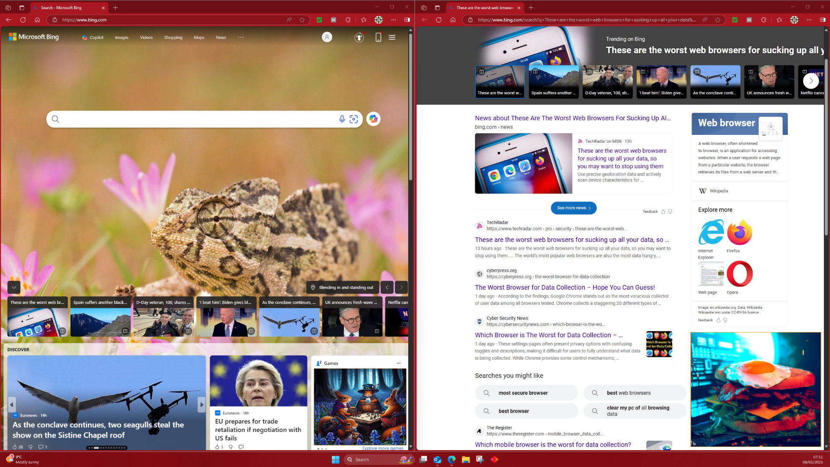This screenshot has height=467, width=830.
Task: Expand more Bing navigation options ellipsis
Action: 240,38
